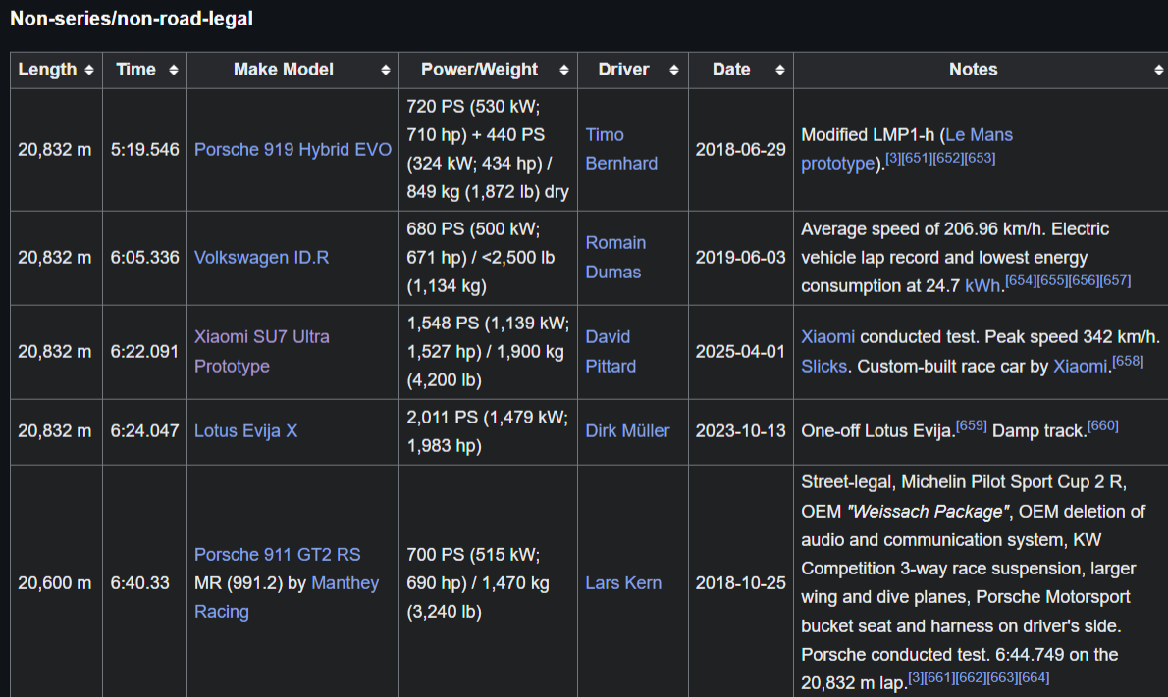Open citation [662]
The image size is (1168, 697).
click(x=972, y=677)
